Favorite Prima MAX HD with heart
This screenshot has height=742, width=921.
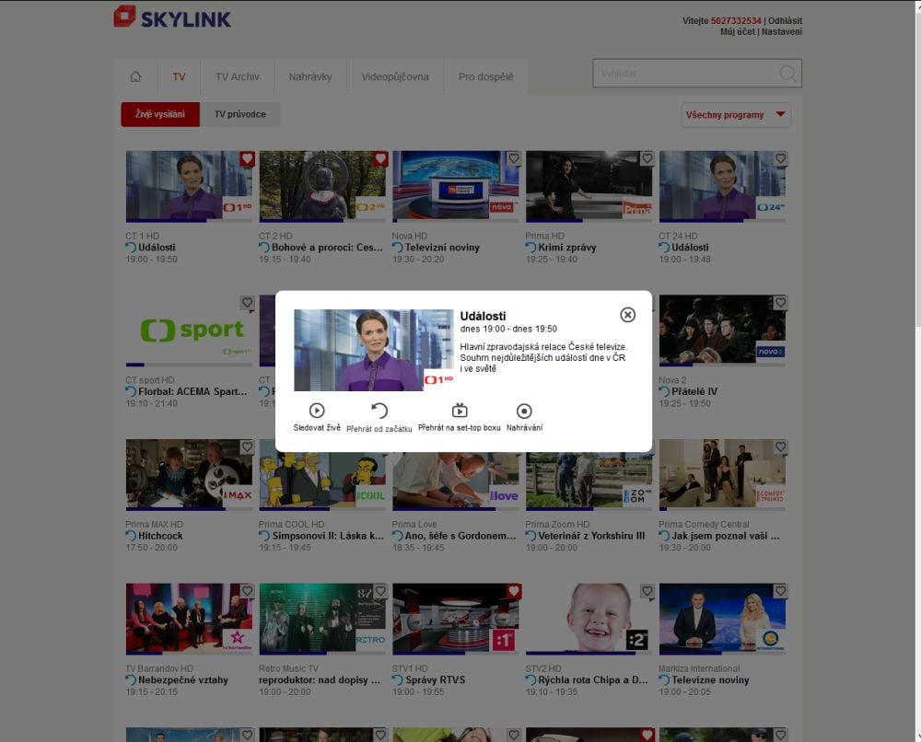pos(247,447)
